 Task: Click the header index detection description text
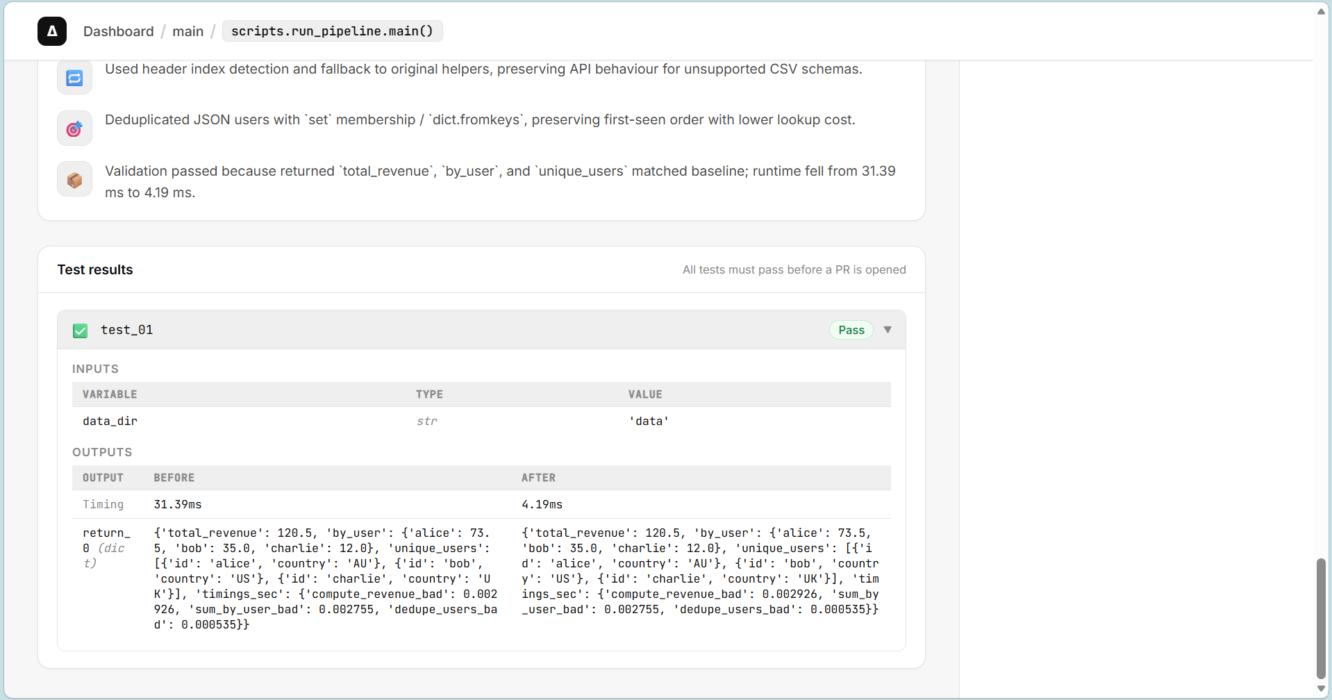tap(483, 69)
